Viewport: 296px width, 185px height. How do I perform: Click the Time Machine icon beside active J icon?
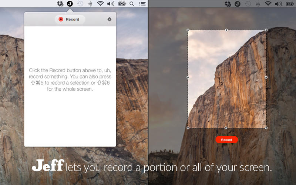(x=80, y=4)
